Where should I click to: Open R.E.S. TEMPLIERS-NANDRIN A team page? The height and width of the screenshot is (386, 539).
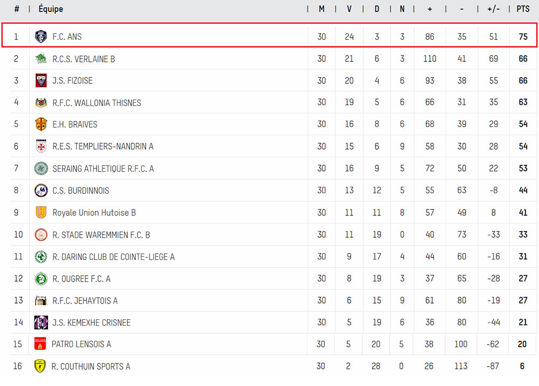click(102, 146)
